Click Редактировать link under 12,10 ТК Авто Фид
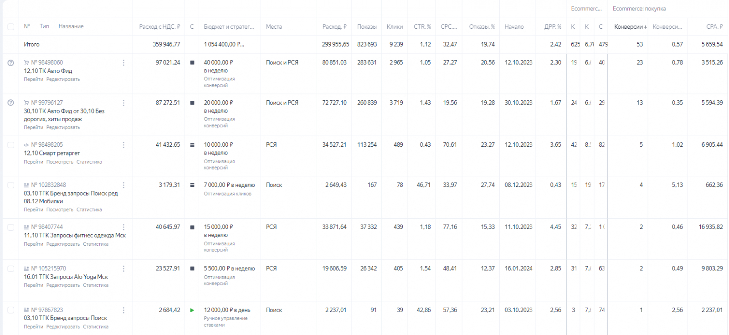 pyautogui.click(x=63, y=79)
